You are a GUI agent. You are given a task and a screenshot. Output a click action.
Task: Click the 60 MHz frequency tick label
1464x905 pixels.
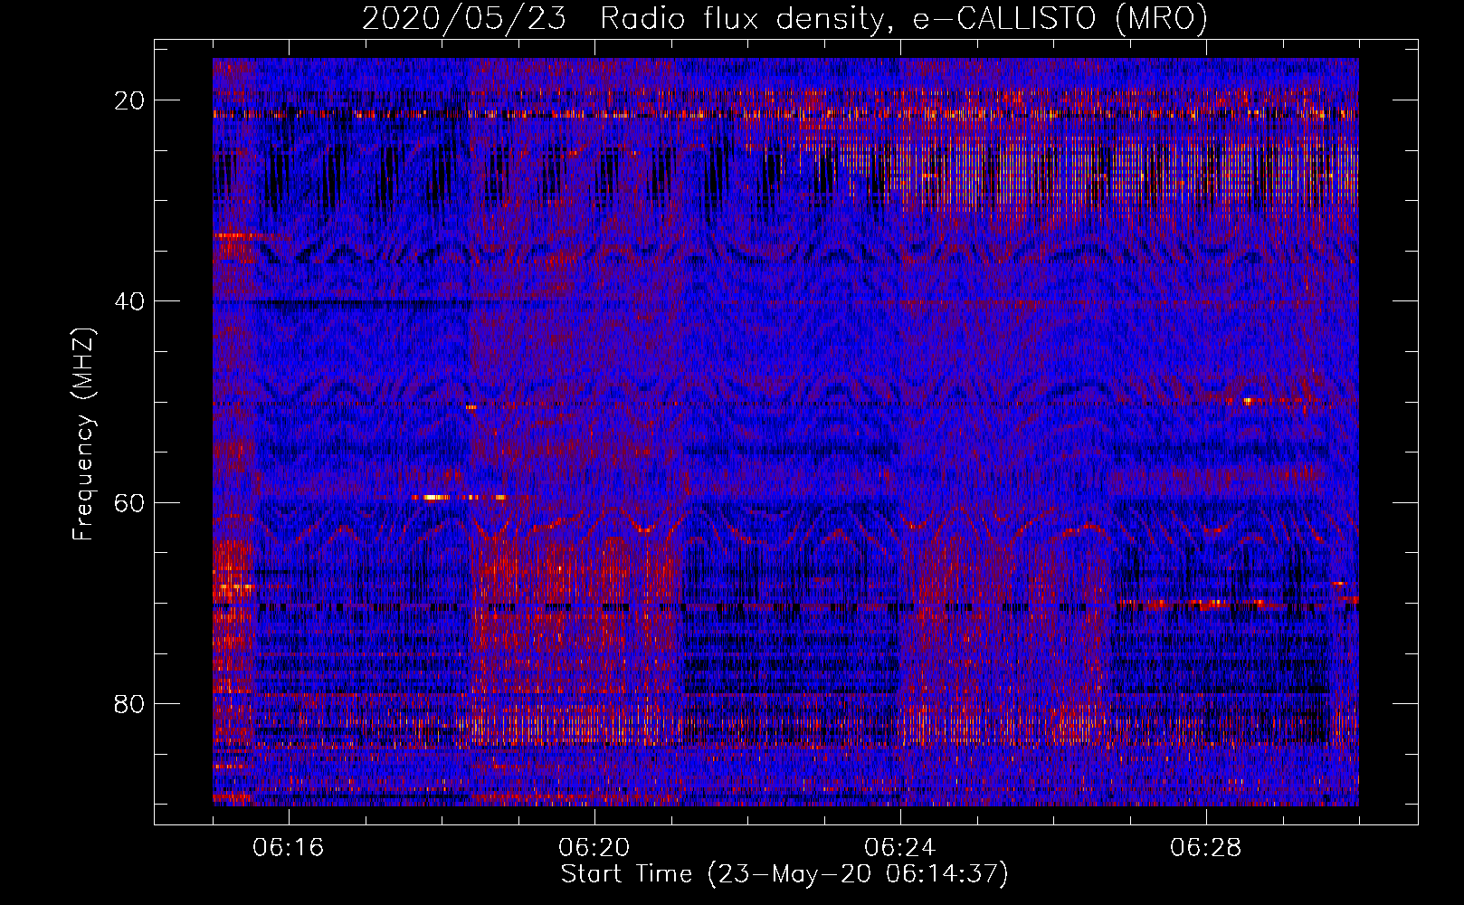click(130, 502)
